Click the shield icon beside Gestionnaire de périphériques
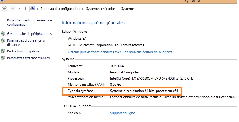The height and width of the screenshot is (122, 239). pos(3,34)
